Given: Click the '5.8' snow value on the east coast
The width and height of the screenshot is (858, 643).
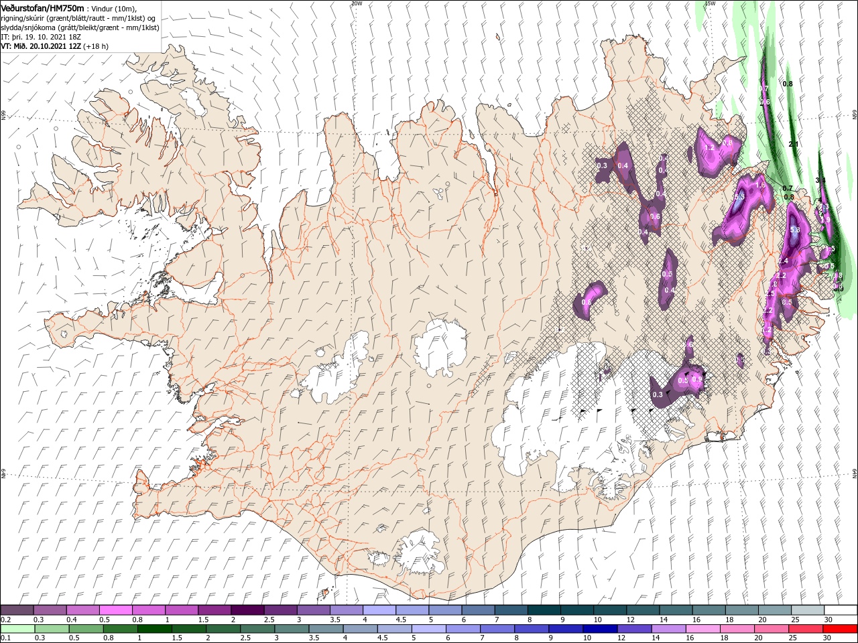Looking at the screenshot, I should point(796,230).
